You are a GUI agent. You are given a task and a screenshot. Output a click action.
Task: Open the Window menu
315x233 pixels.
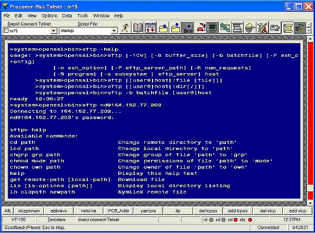coord(101,15)
